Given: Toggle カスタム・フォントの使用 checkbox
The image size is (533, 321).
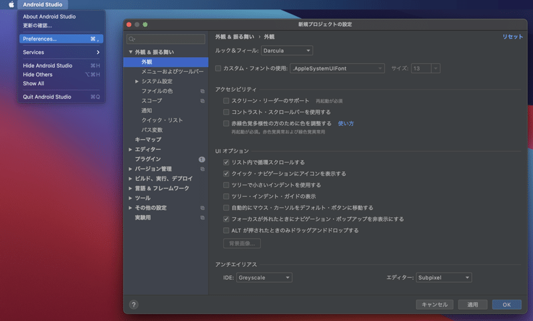Looking at the screenshot, I should [219, 69].
